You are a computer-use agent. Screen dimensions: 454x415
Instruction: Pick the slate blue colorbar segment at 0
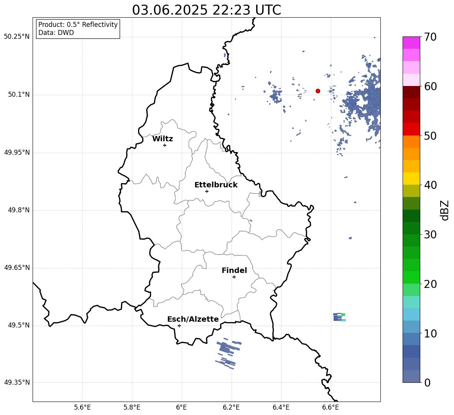pos(411,376)
